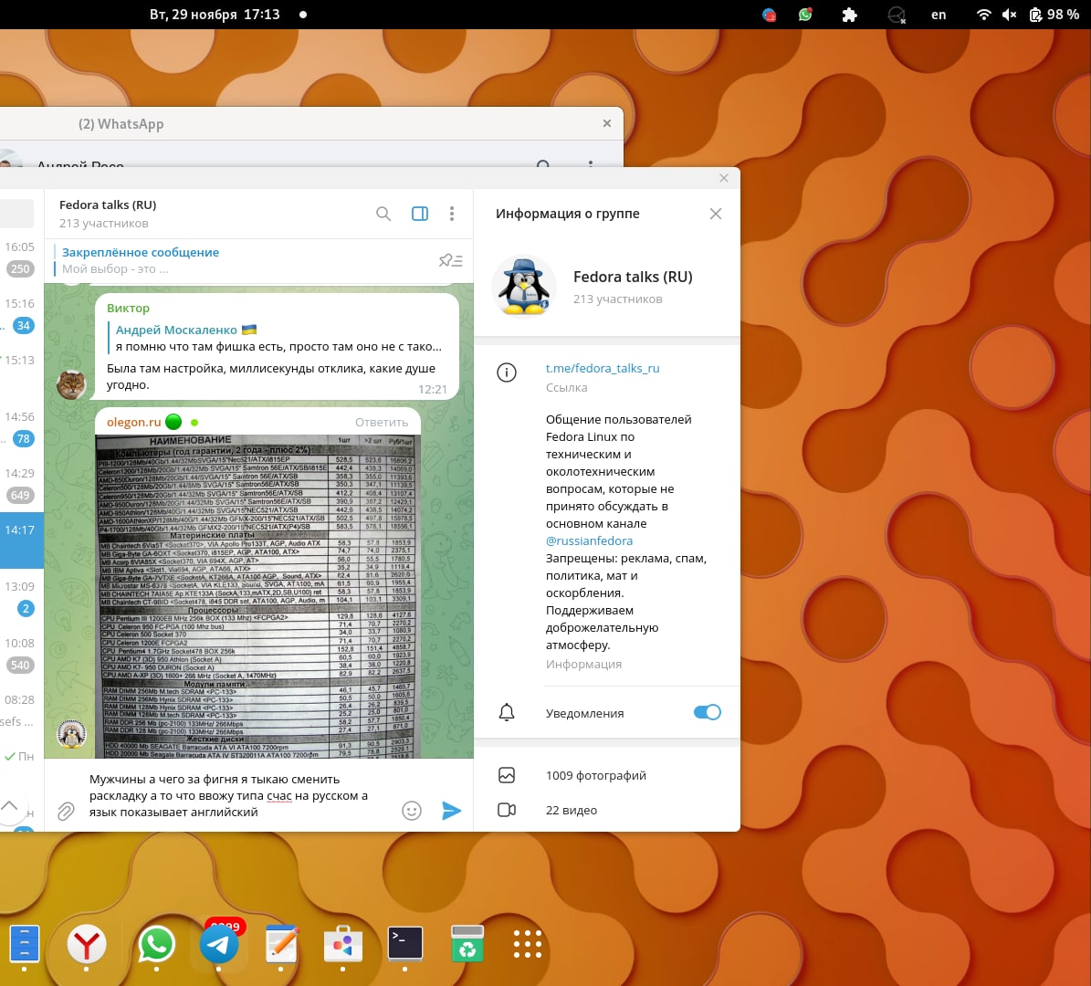Viewport: 1091px width, 986px height.
Task: Open the en keyboard layout indicator
Action: [939, 15]
